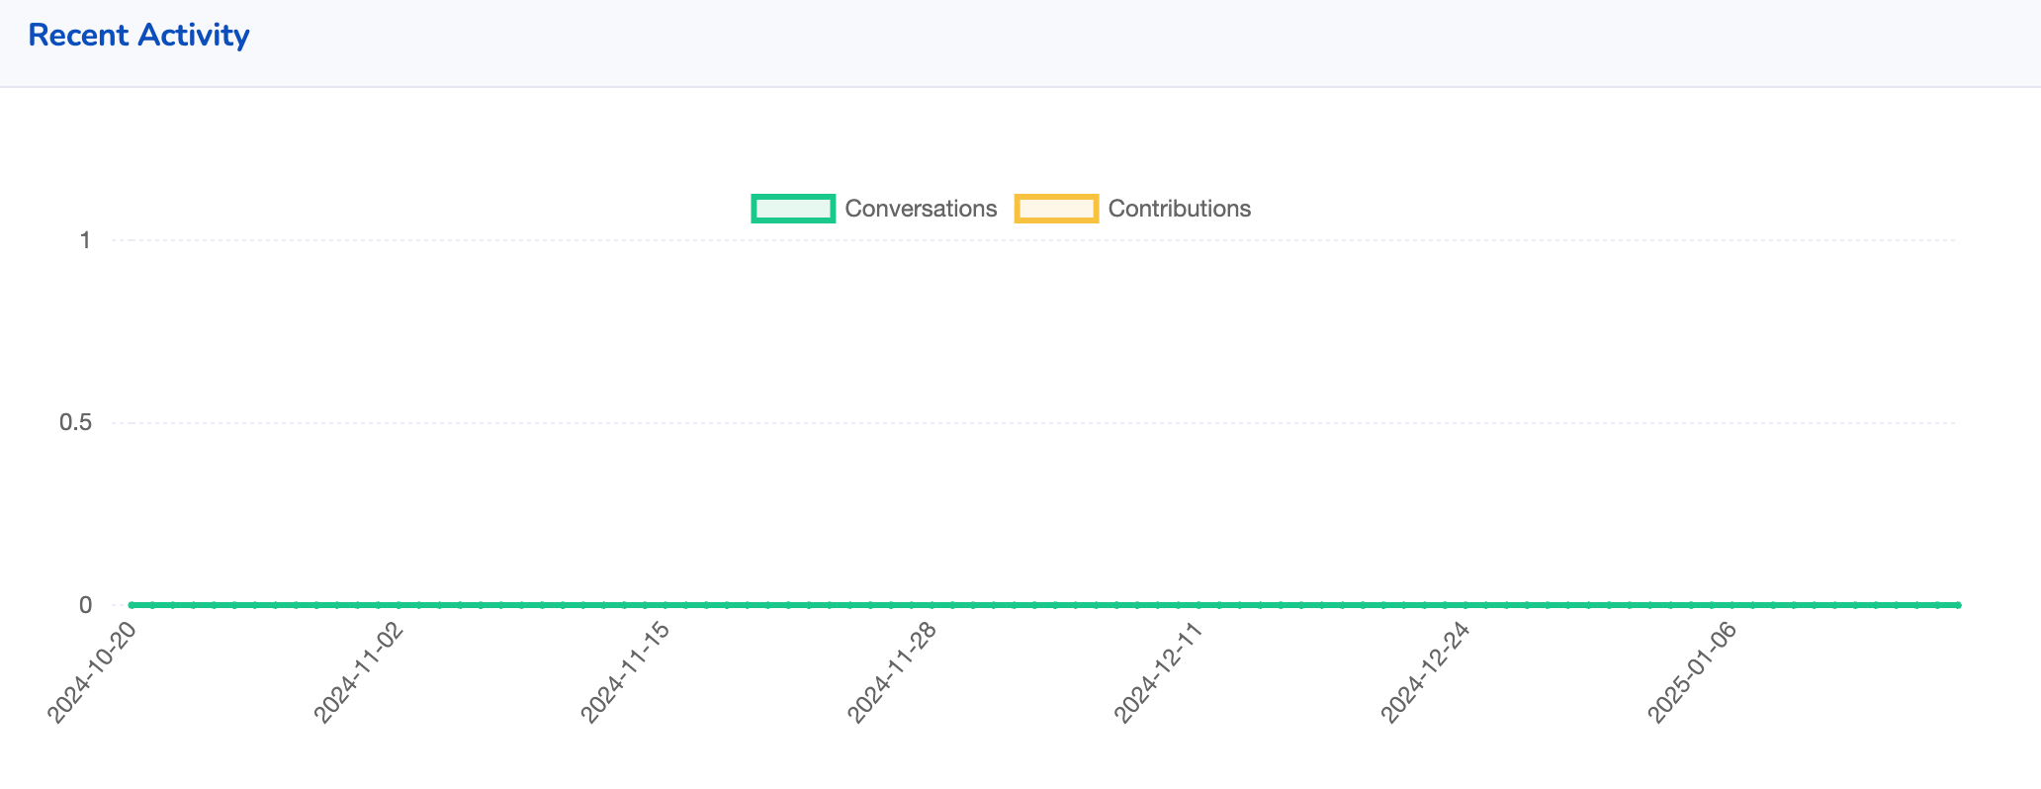Click the first data point on the line

pos(132,605)
